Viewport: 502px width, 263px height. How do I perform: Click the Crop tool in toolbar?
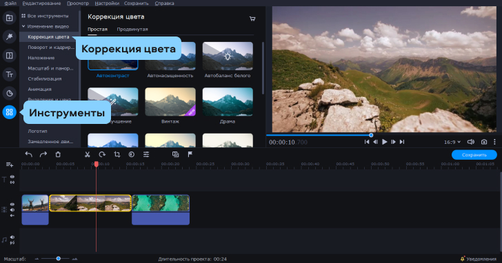click(x=117, y=154)
